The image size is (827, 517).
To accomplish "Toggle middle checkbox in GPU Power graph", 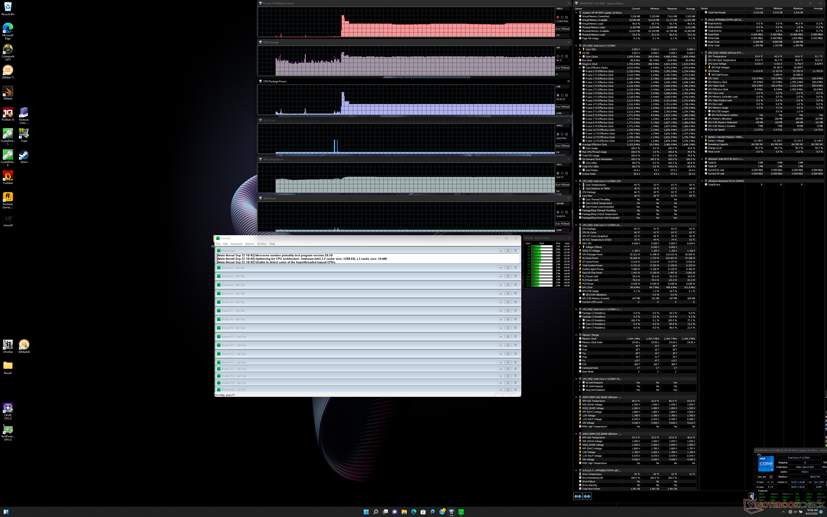I will (x=562, y=212).
